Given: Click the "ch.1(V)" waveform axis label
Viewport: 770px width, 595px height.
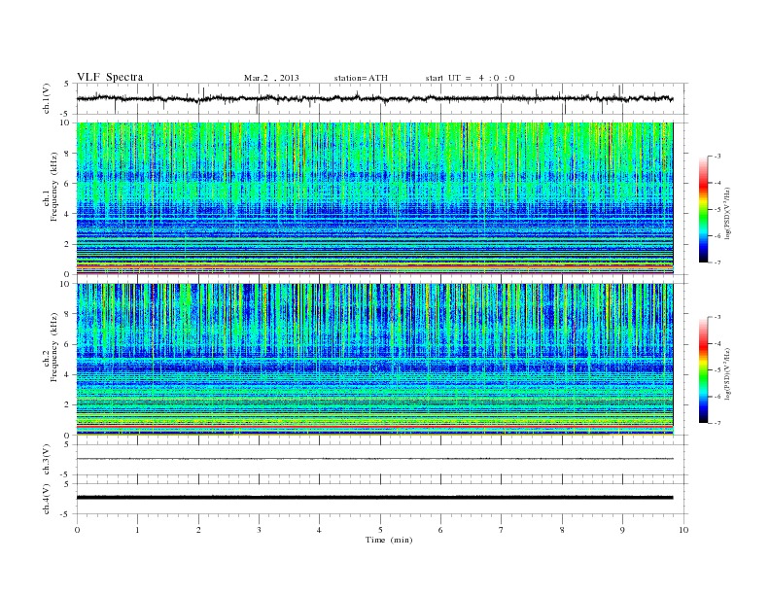Looking at the screenshot, I should (x=47, y=99).
